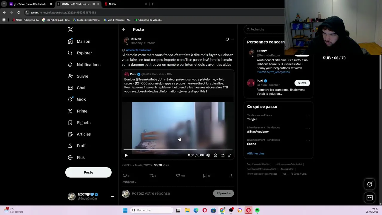
Task: Expand the video to fullscreen
Action: (230, 155)
